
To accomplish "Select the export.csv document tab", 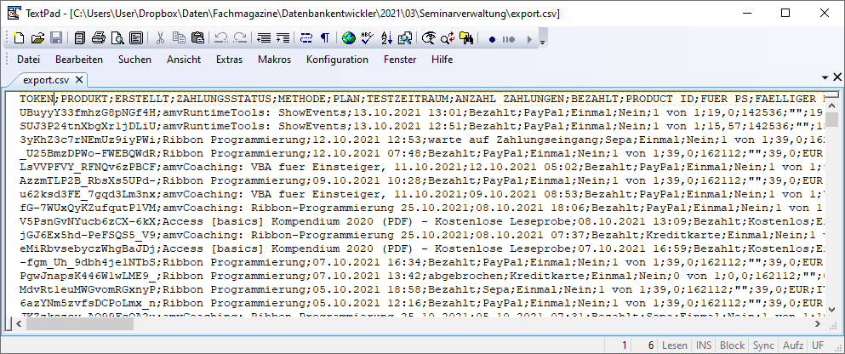I will coord(46,80).
